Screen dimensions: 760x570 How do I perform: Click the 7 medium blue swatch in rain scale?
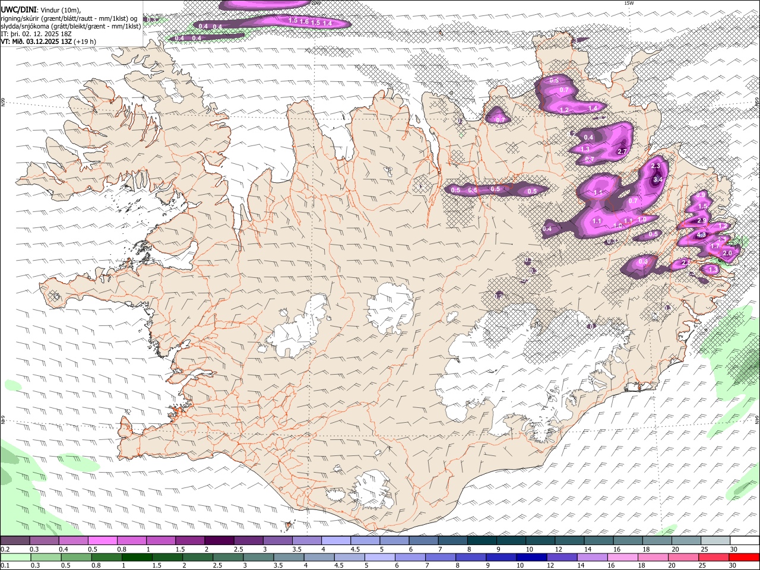click(440, 557)
